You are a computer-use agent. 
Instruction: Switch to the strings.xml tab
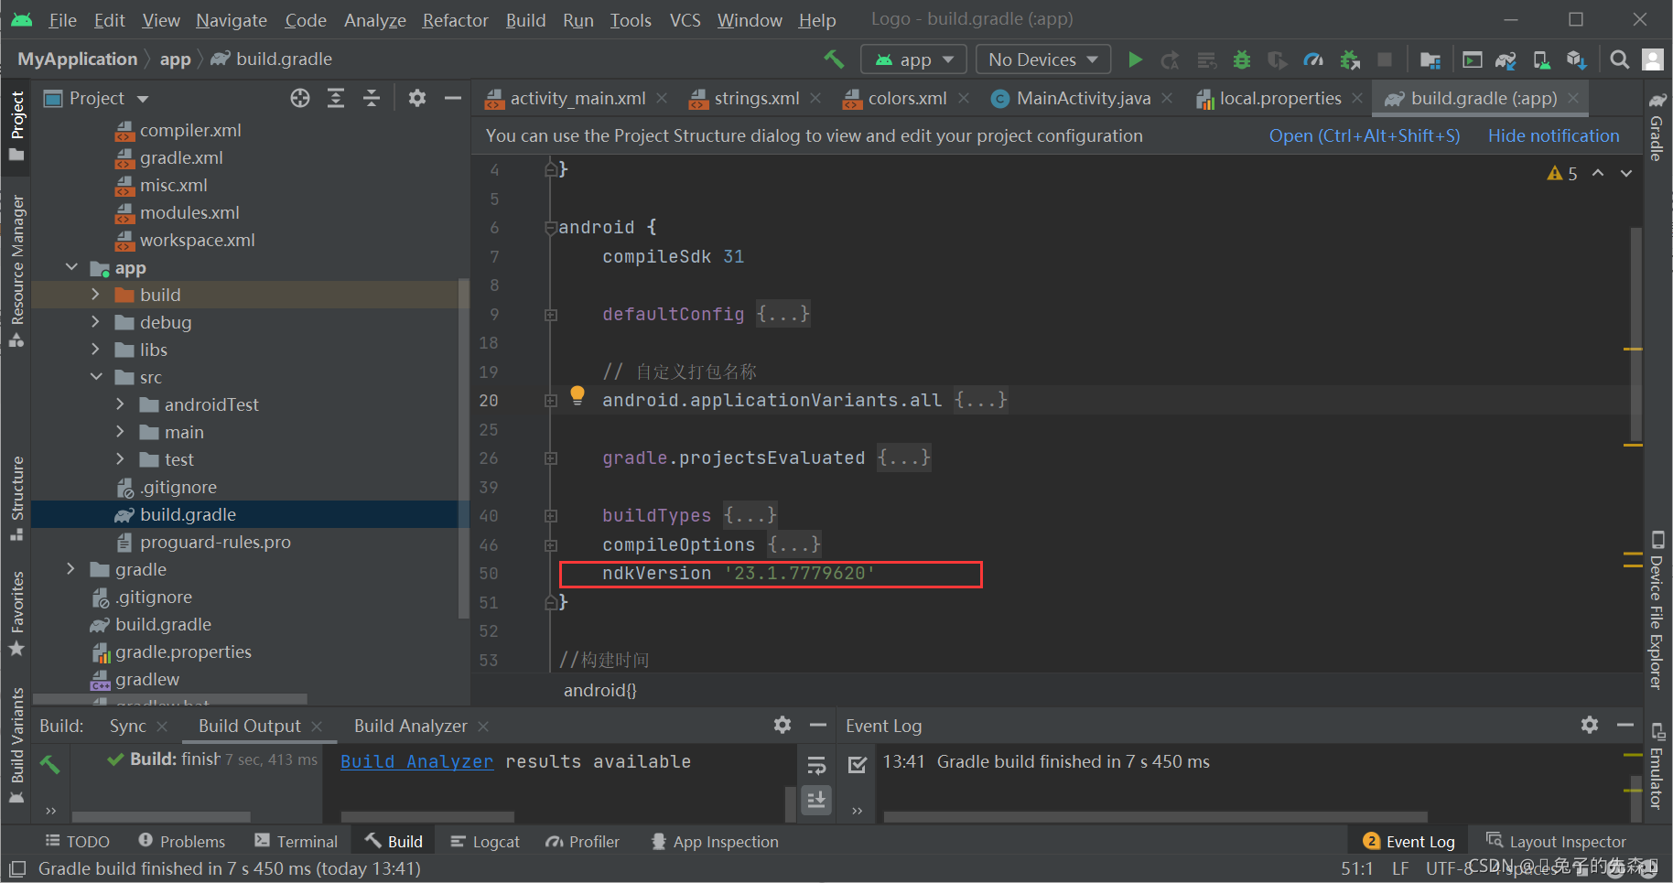[x=756, y=98]
